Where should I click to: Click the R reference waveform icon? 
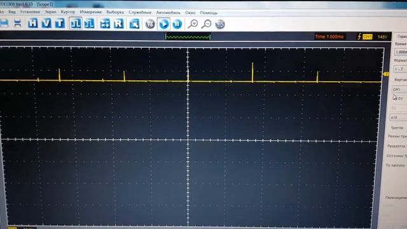[119, 24]
